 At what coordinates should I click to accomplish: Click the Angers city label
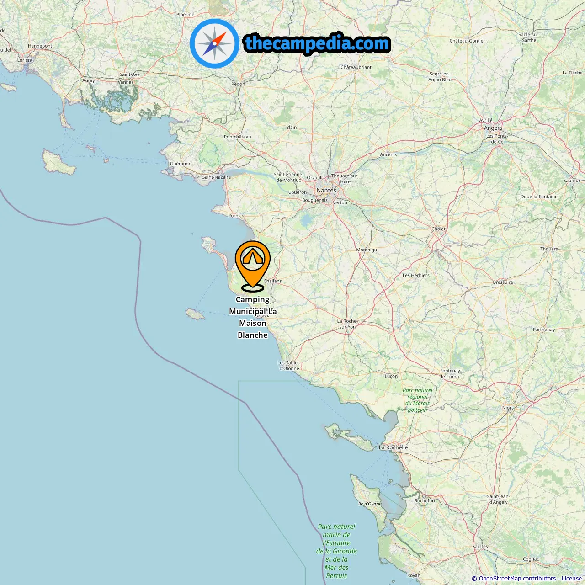point(493,128)
